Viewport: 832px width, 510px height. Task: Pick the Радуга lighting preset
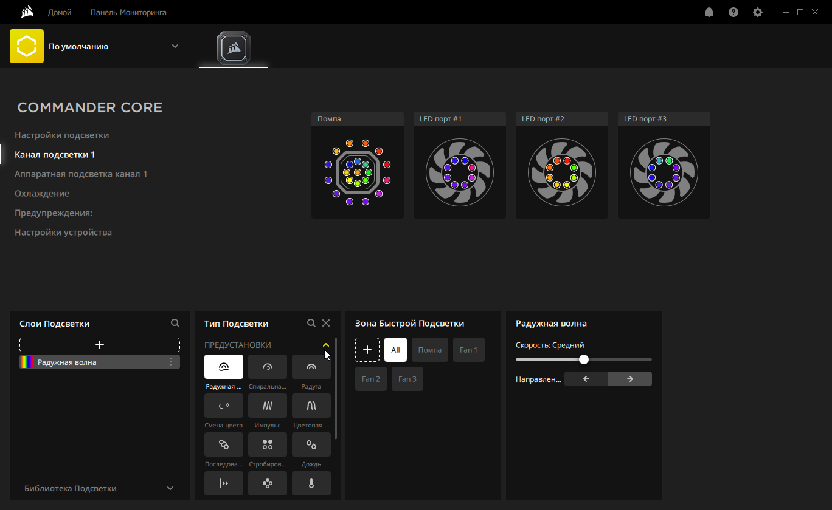coord(311,367)
